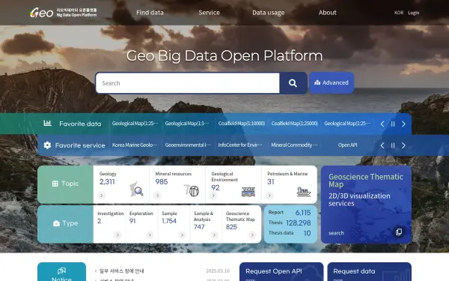Open first Geological Map(1:25… favorite data
449x281 pixels.
[135, 124]
